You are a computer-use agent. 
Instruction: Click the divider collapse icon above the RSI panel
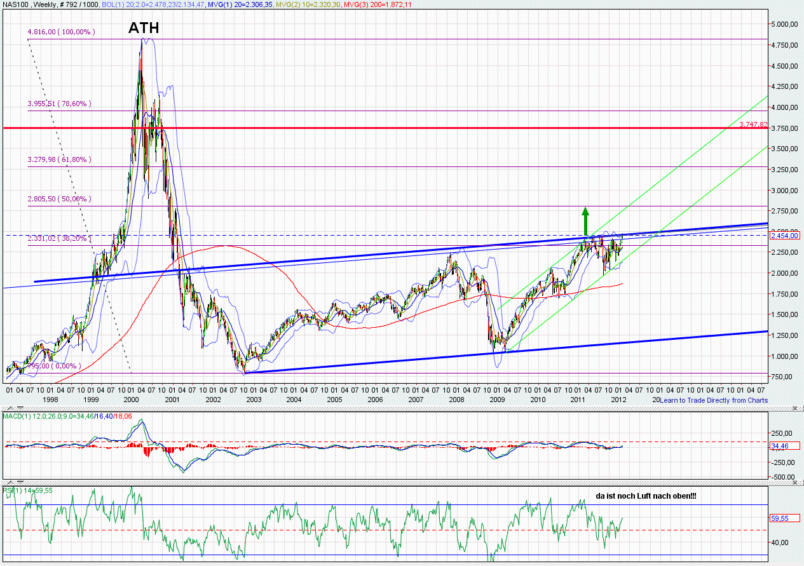point(794,482)
